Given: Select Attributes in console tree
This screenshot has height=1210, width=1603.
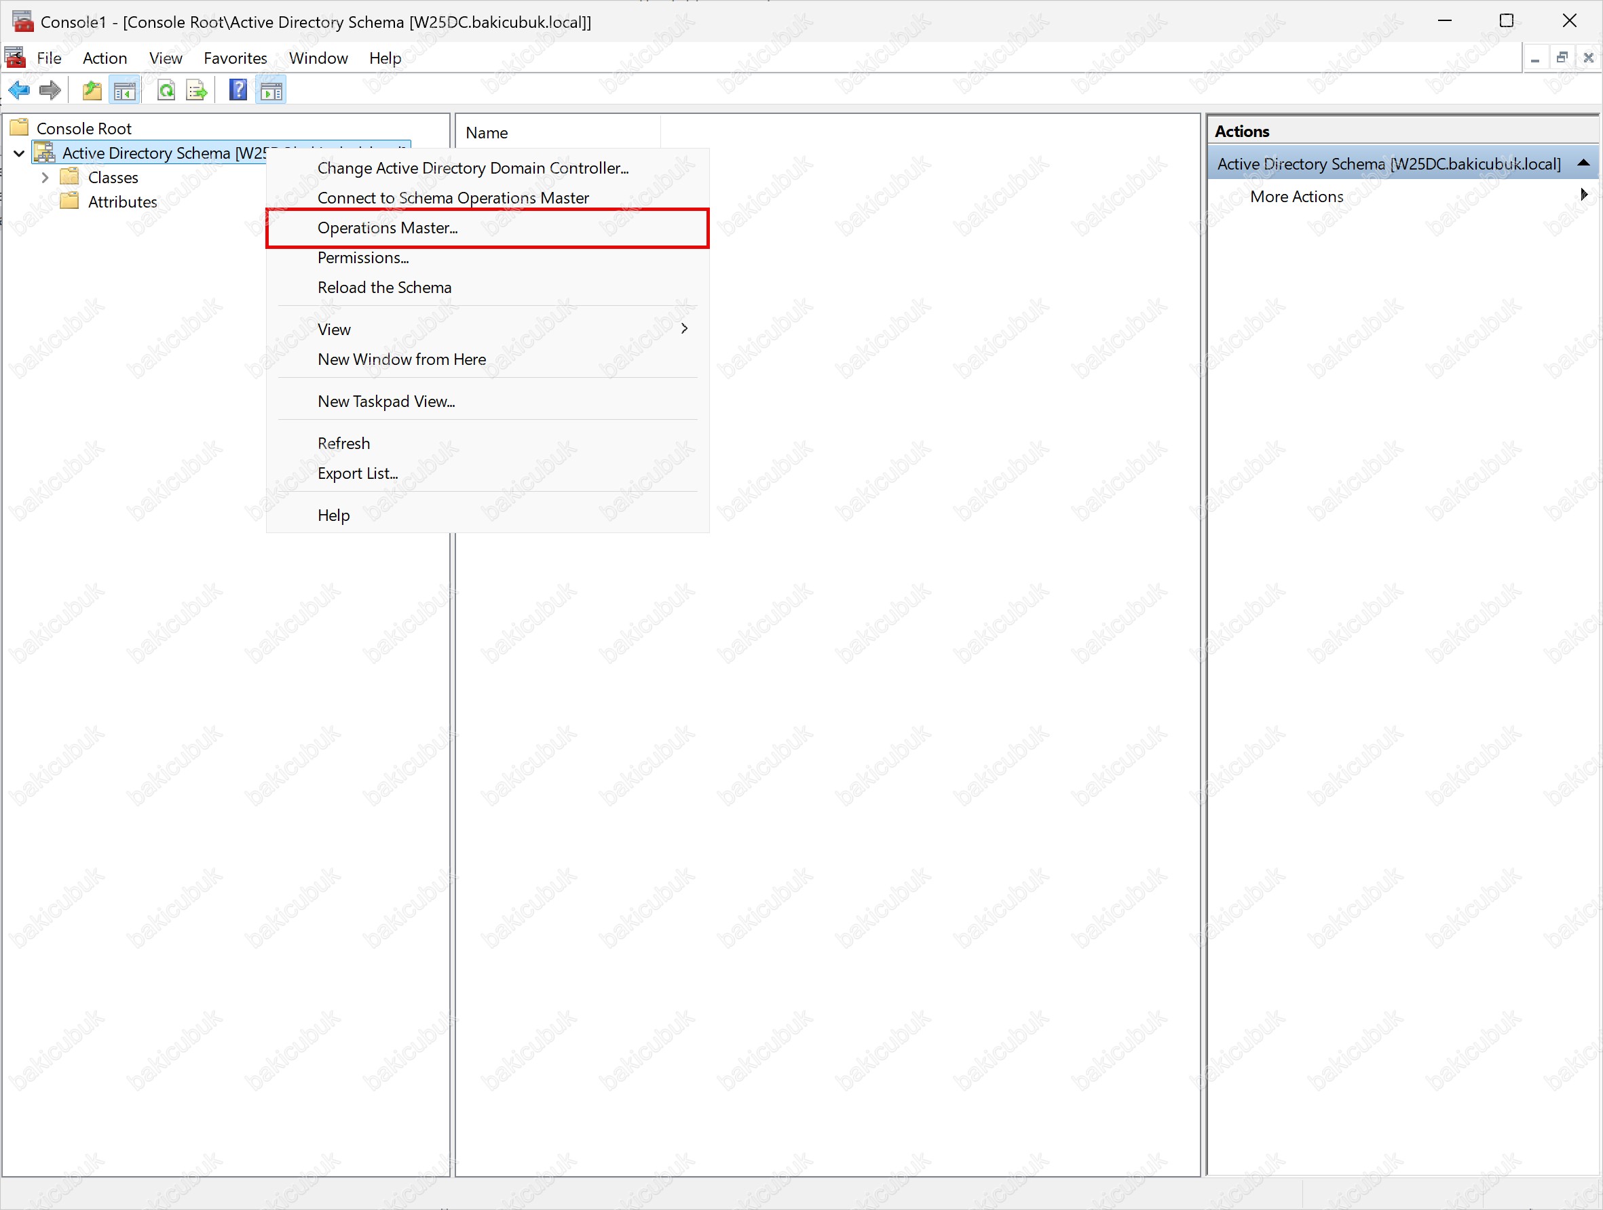Looking at the screenshot, I should click(x=122, y=202).
